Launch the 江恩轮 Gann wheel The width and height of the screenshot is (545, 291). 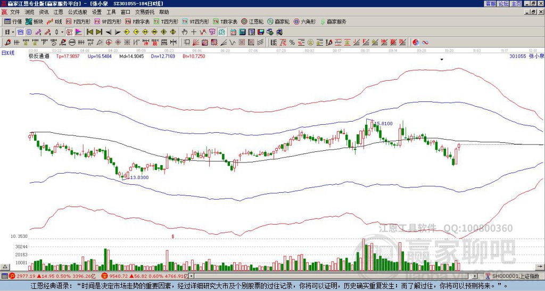(x=252, y=21)
